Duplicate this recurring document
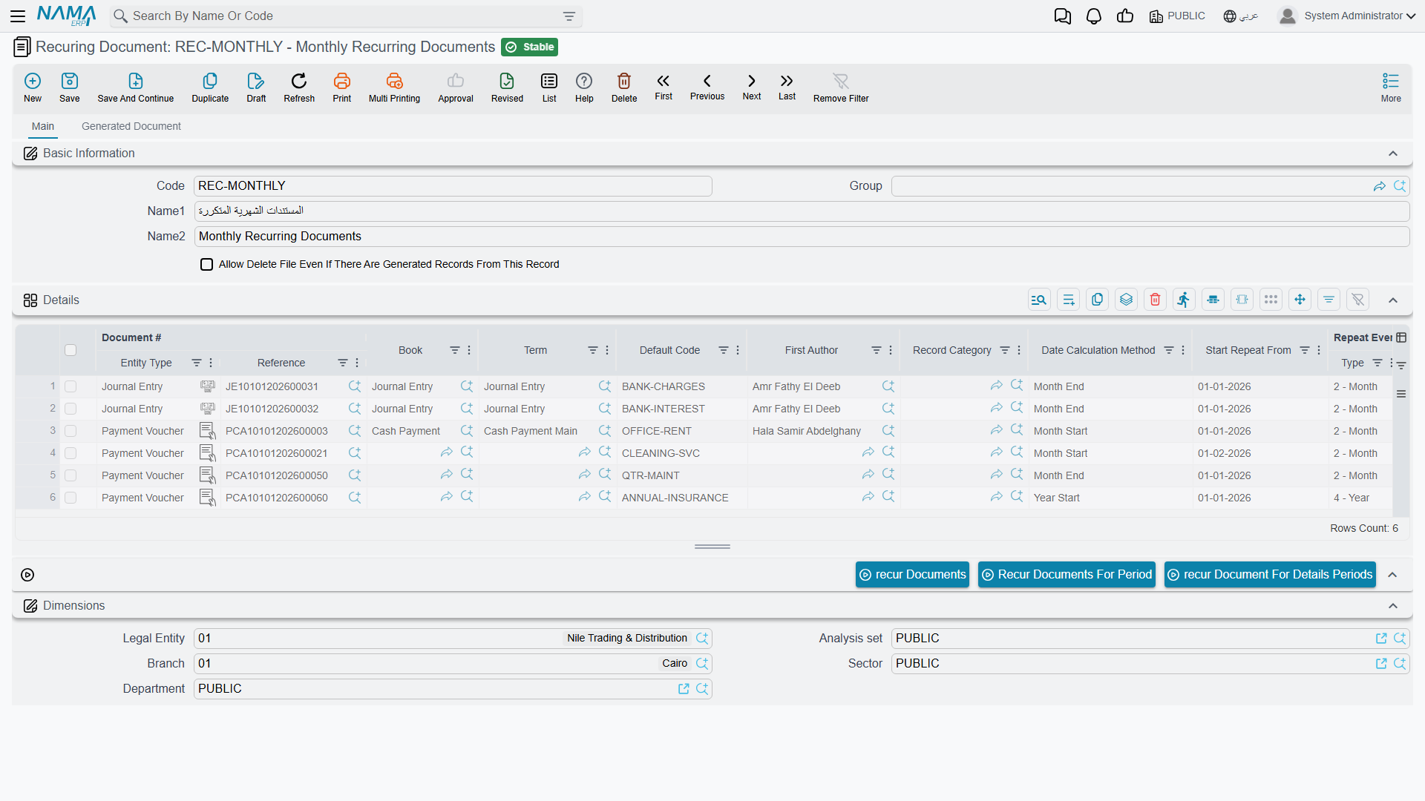 coord(210,88)
